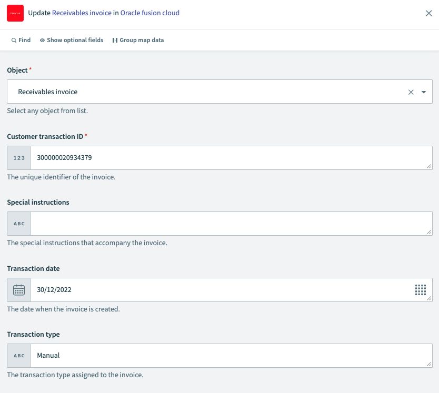
Task: Open the date picker grid icon
Action: tap(420, 290)
